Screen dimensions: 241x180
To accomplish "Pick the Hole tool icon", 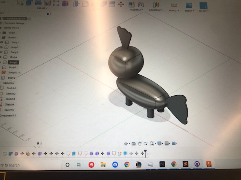I will pos(47,3).
